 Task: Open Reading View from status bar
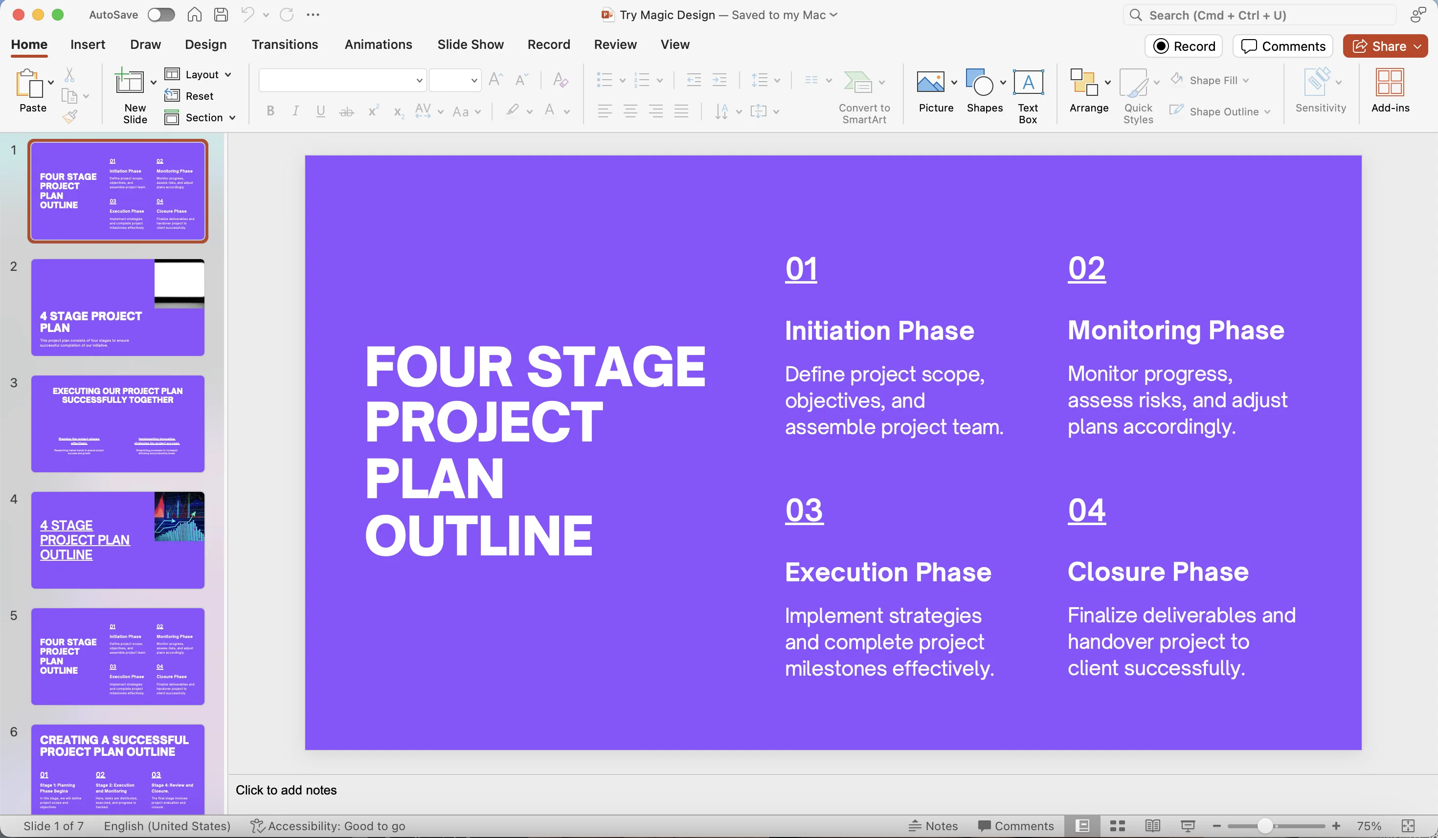point(1153,826)
